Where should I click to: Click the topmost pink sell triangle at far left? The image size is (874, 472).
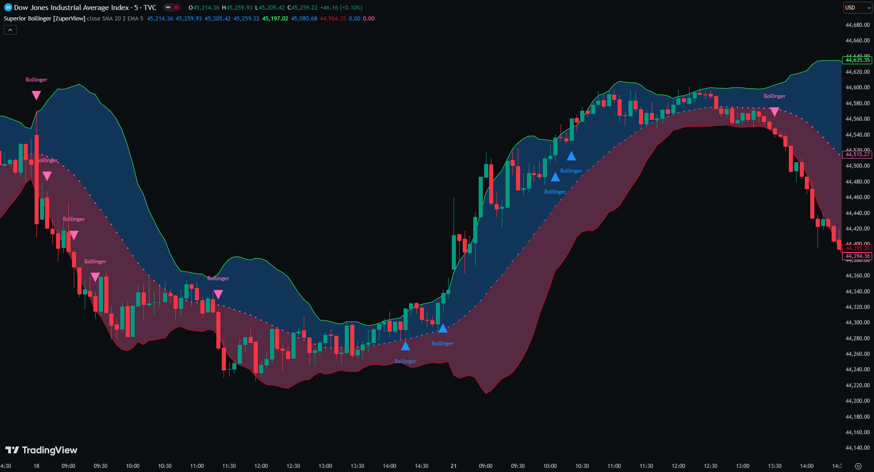pos(36,95)
